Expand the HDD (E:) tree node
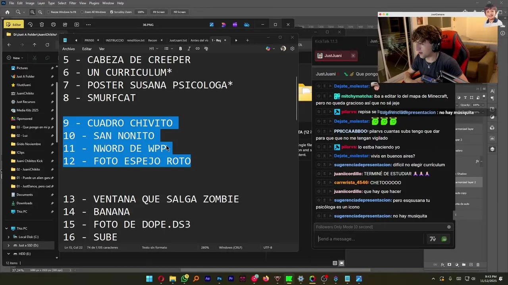 point(9,254)
